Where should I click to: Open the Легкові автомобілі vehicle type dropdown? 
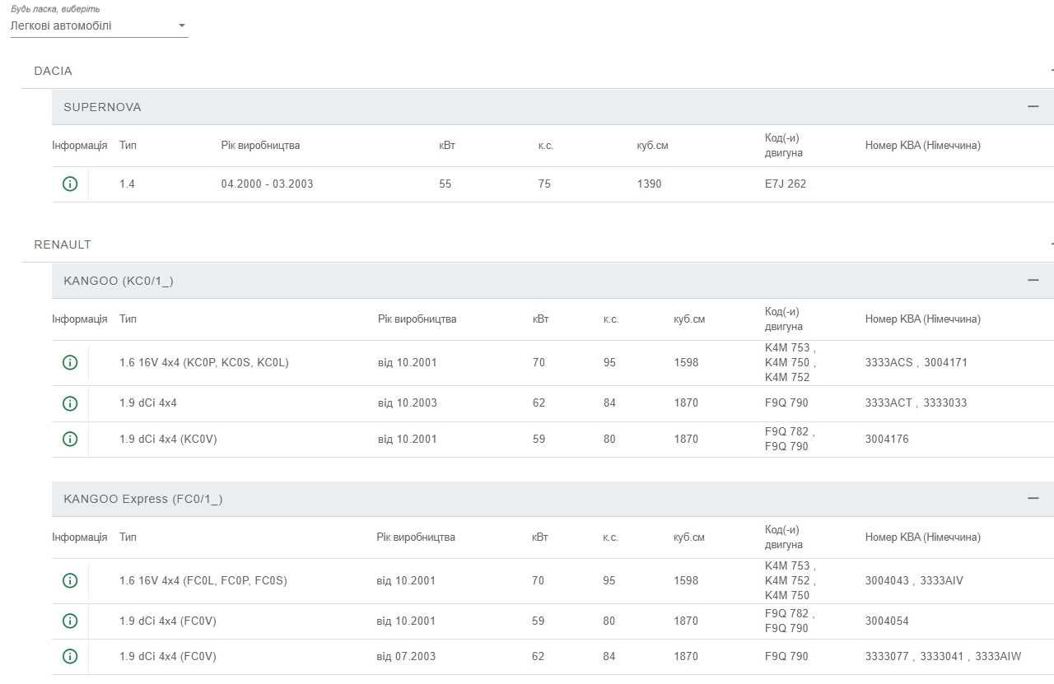point(99,26)
